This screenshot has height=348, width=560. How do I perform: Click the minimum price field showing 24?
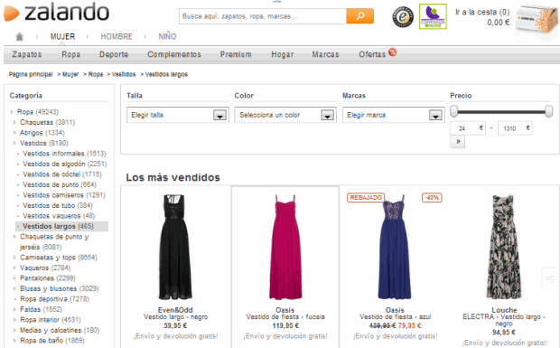[468, 128]
